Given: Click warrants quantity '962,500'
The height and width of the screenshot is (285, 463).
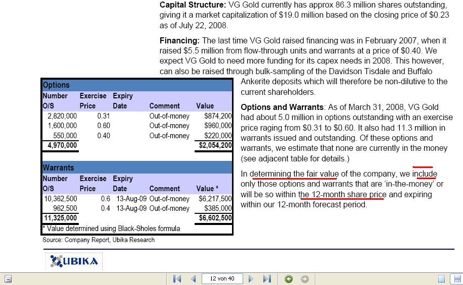Looking at the screenshot, I should [x=65, y=208].
